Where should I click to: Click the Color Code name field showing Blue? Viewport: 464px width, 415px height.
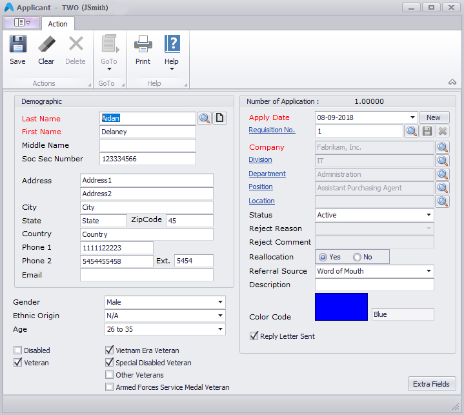coord(403,314)
